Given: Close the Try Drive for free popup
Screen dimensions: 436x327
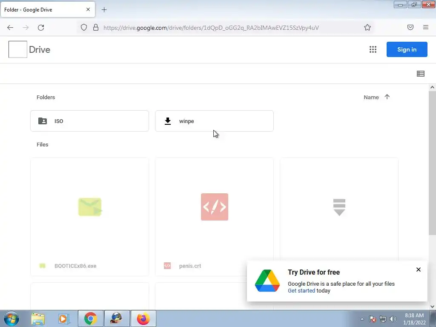Looking at the screenshot, I should [418, 270].
